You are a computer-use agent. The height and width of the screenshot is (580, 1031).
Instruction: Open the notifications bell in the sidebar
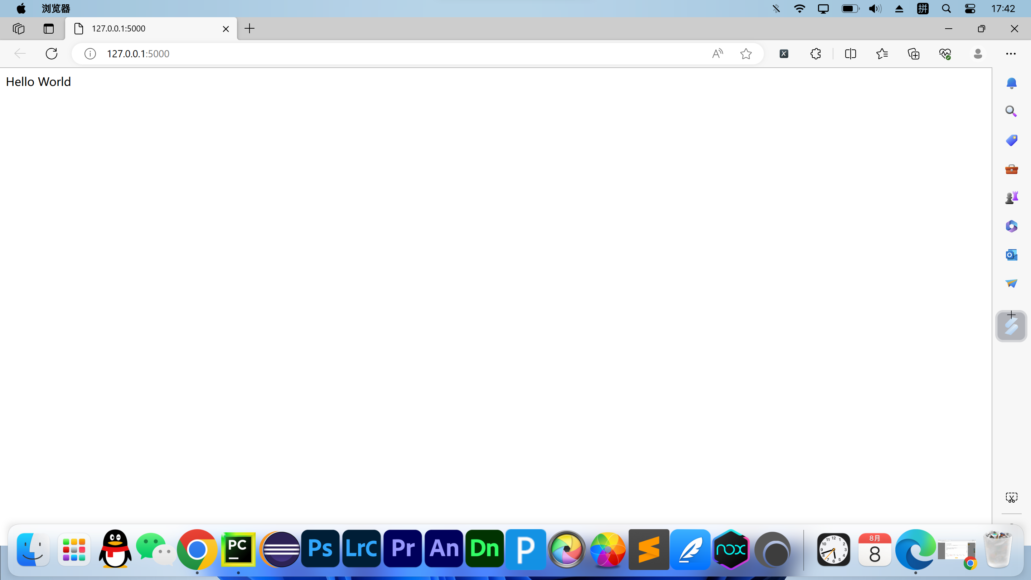coord(1011,83)
